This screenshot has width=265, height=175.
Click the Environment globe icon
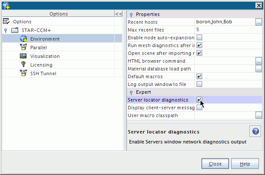click(23, 39)
